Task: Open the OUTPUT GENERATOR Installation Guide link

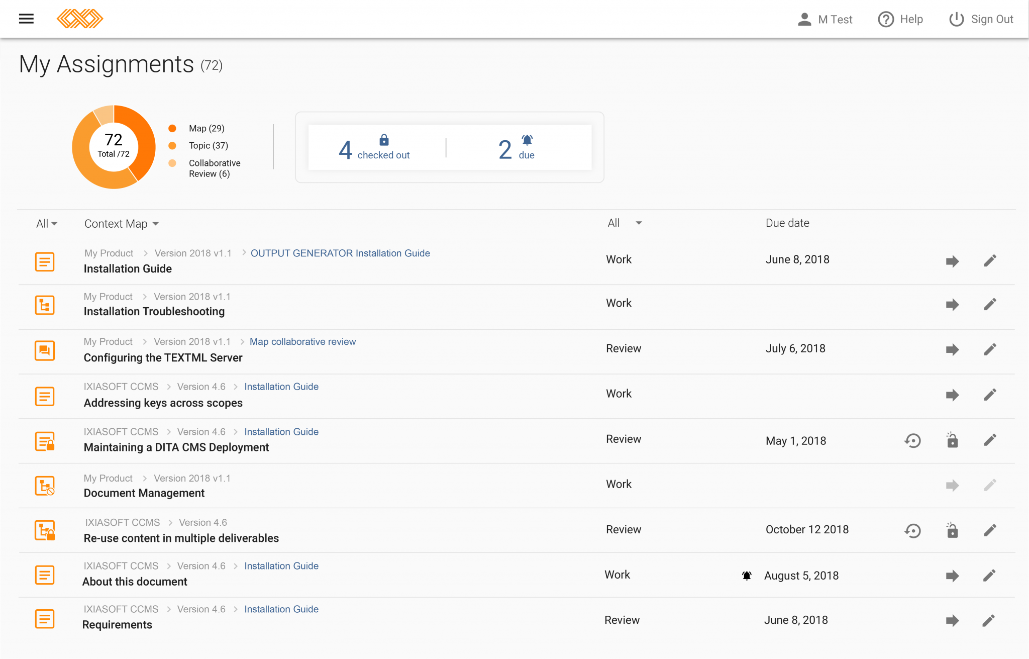Action: point(340,253)
